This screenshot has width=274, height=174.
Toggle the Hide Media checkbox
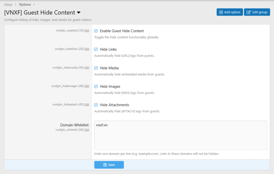[96, 68]
